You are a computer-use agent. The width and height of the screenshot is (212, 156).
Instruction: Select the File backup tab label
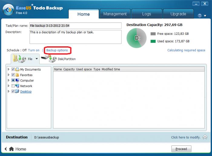click(x=30, y=59)
